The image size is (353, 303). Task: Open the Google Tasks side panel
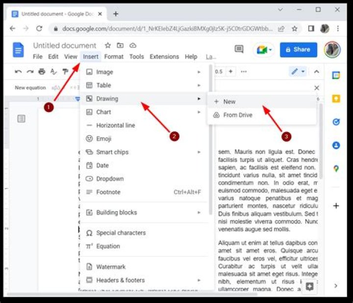[336, 122]
